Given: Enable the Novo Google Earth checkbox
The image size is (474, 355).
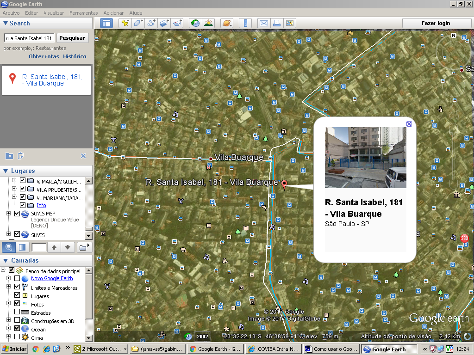Looking at the screenshot, I should pos(17,278).
